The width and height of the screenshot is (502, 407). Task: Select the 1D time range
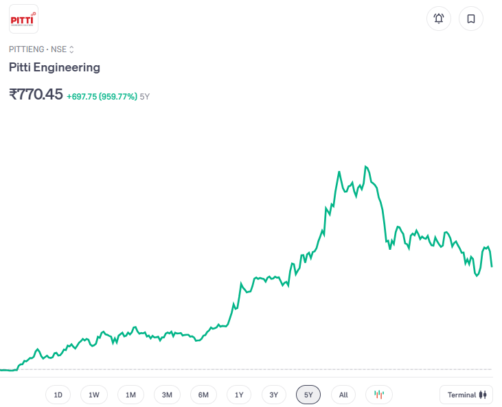point(58,395)
